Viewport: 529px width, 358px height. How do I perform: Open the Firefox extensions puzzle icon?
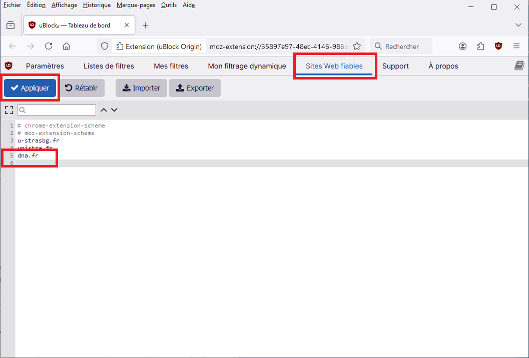[x=480, y=46]
